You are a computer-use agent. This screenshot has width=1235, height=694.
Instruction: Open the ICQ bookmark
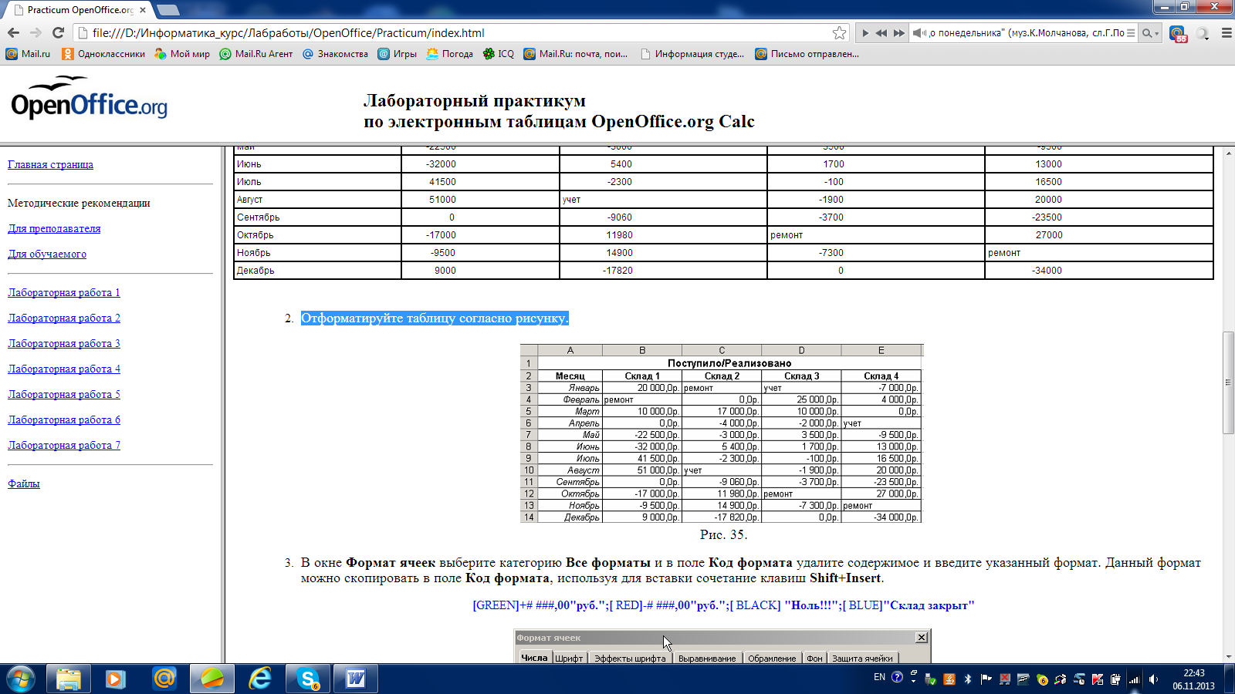pos(499,54)
